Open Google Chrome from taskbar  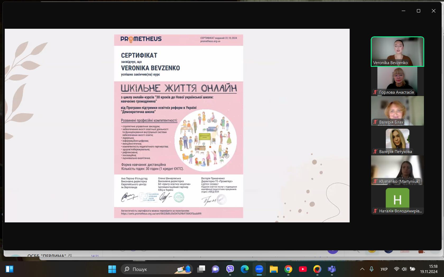coord(288,269)
